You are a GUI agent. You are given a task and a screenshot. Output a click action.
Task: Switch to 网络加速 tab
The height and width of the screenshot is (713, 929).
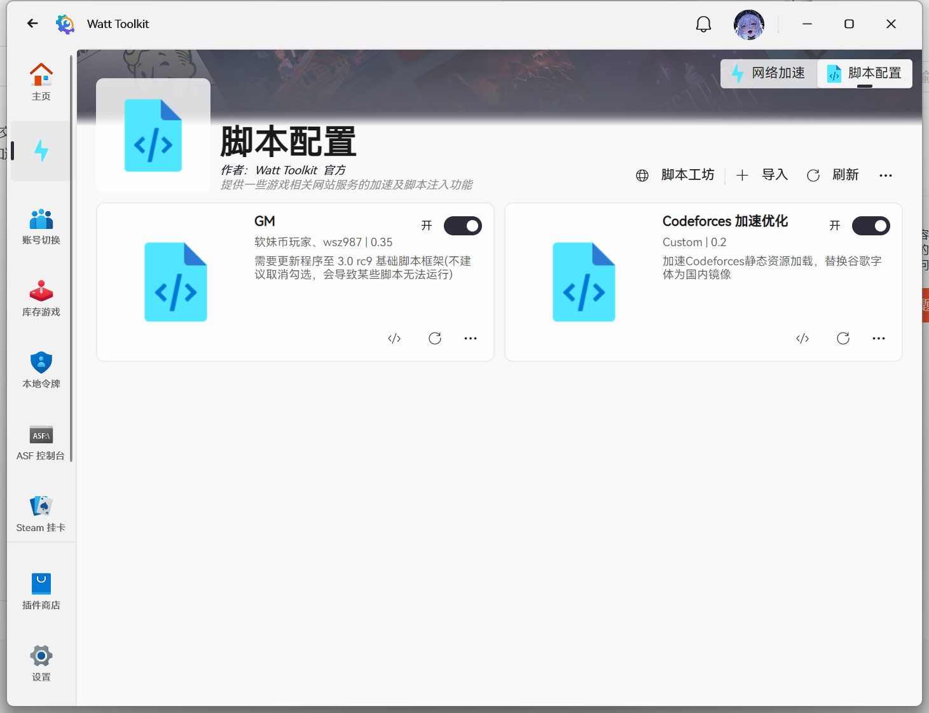(x=769, y=73)
